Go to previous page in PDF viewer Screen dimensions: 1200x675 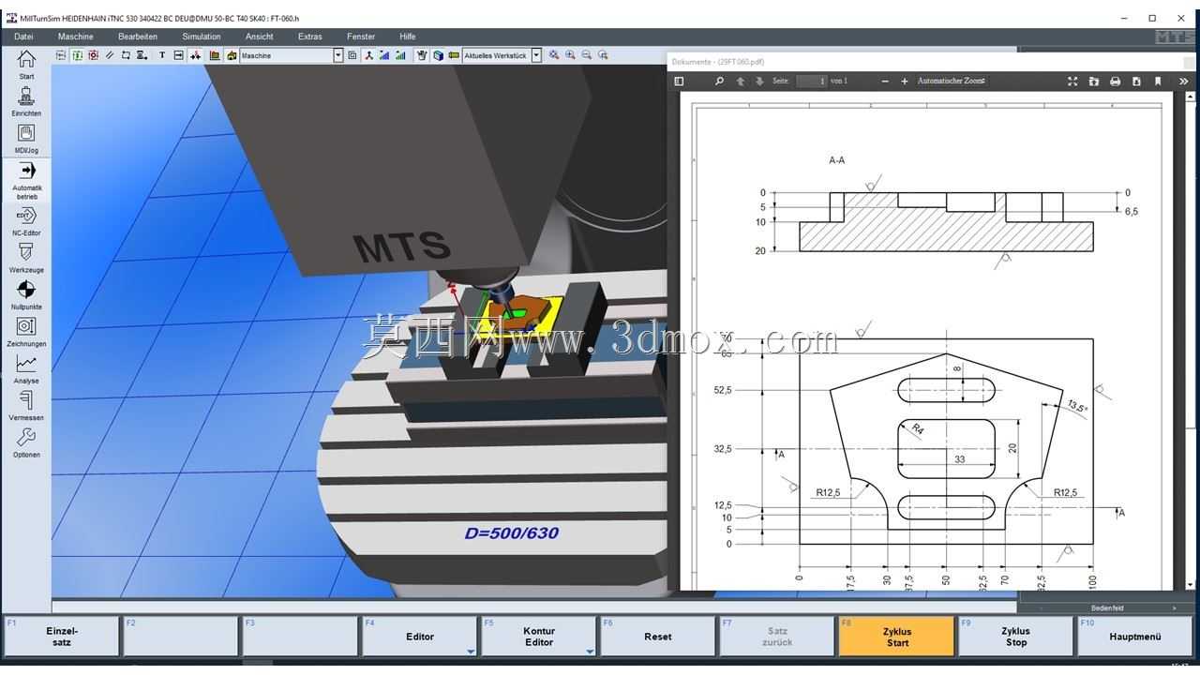click(x=740, y=82)
